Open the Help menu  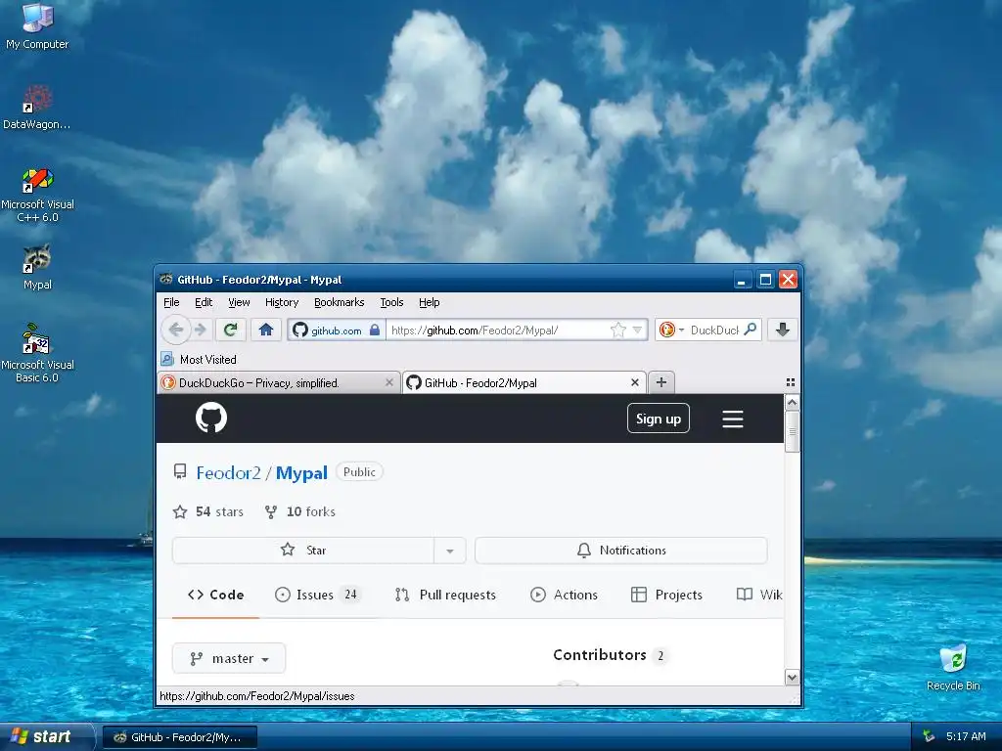tap(430, 302)
